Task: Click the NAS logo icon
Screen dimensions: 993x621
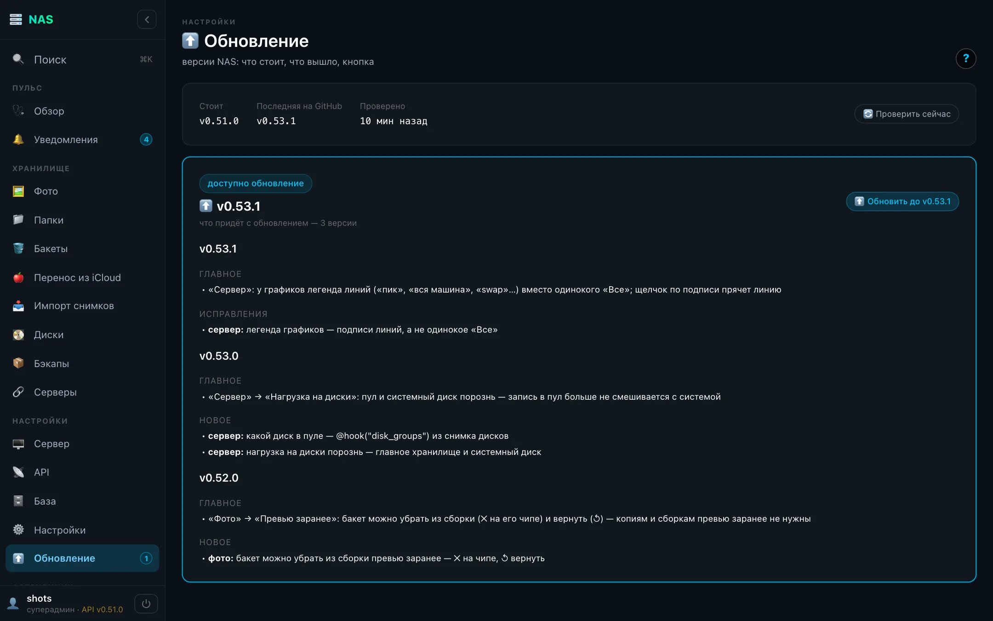Action: click(16, 19)
